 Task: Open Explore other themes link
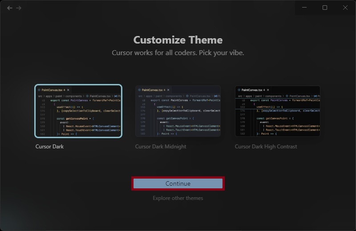(178, 198)
